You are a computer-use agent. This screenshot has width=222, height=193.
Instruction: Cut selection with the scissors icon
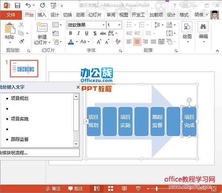pyautogui.click(x=21, y=25)
